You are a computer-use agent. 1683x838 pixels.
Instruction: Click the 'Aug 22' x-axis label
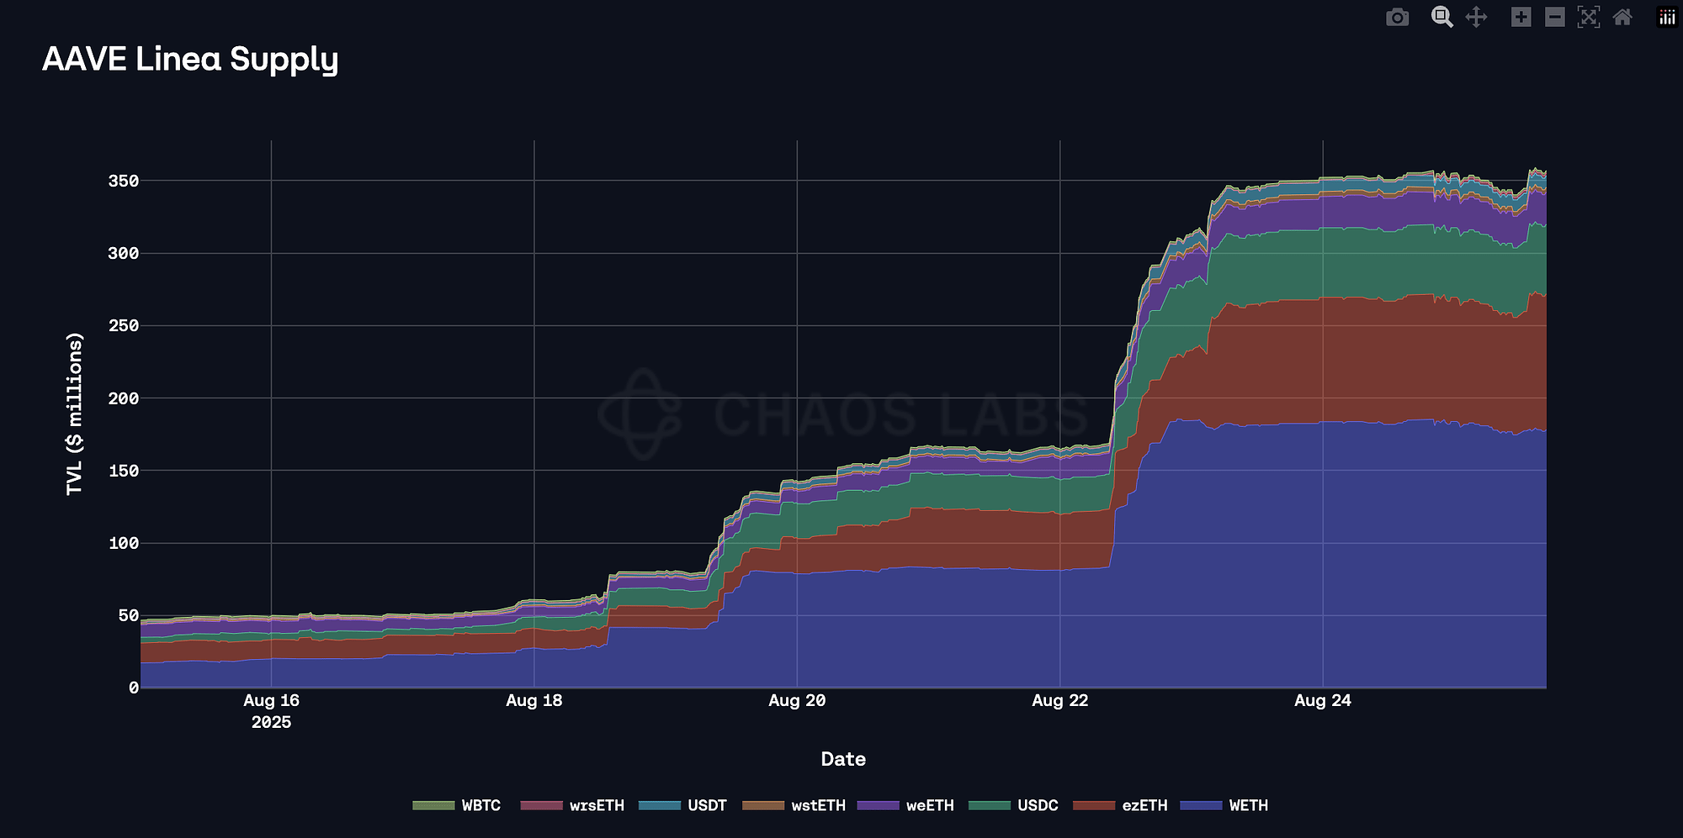(1060, 700)
